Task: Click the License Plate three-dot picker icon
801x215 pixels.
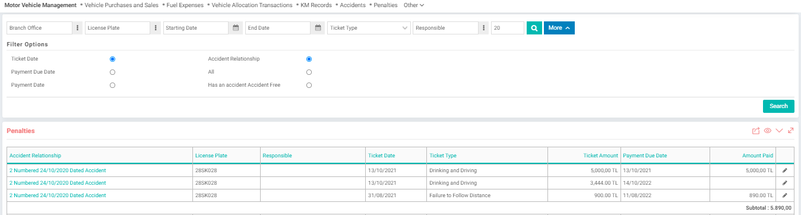Action: 156,28
